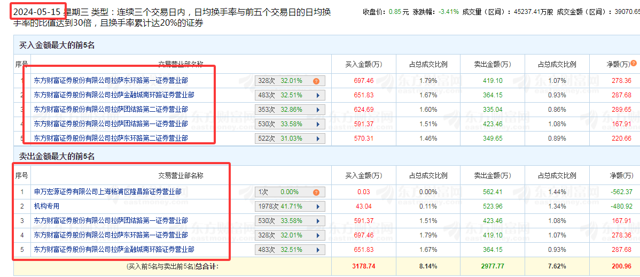Image resolution: width=640 pixels, height=277 pixels.
Task: Click the 卖出金额(万) header in sell table
Action: (x=492, y=176)
